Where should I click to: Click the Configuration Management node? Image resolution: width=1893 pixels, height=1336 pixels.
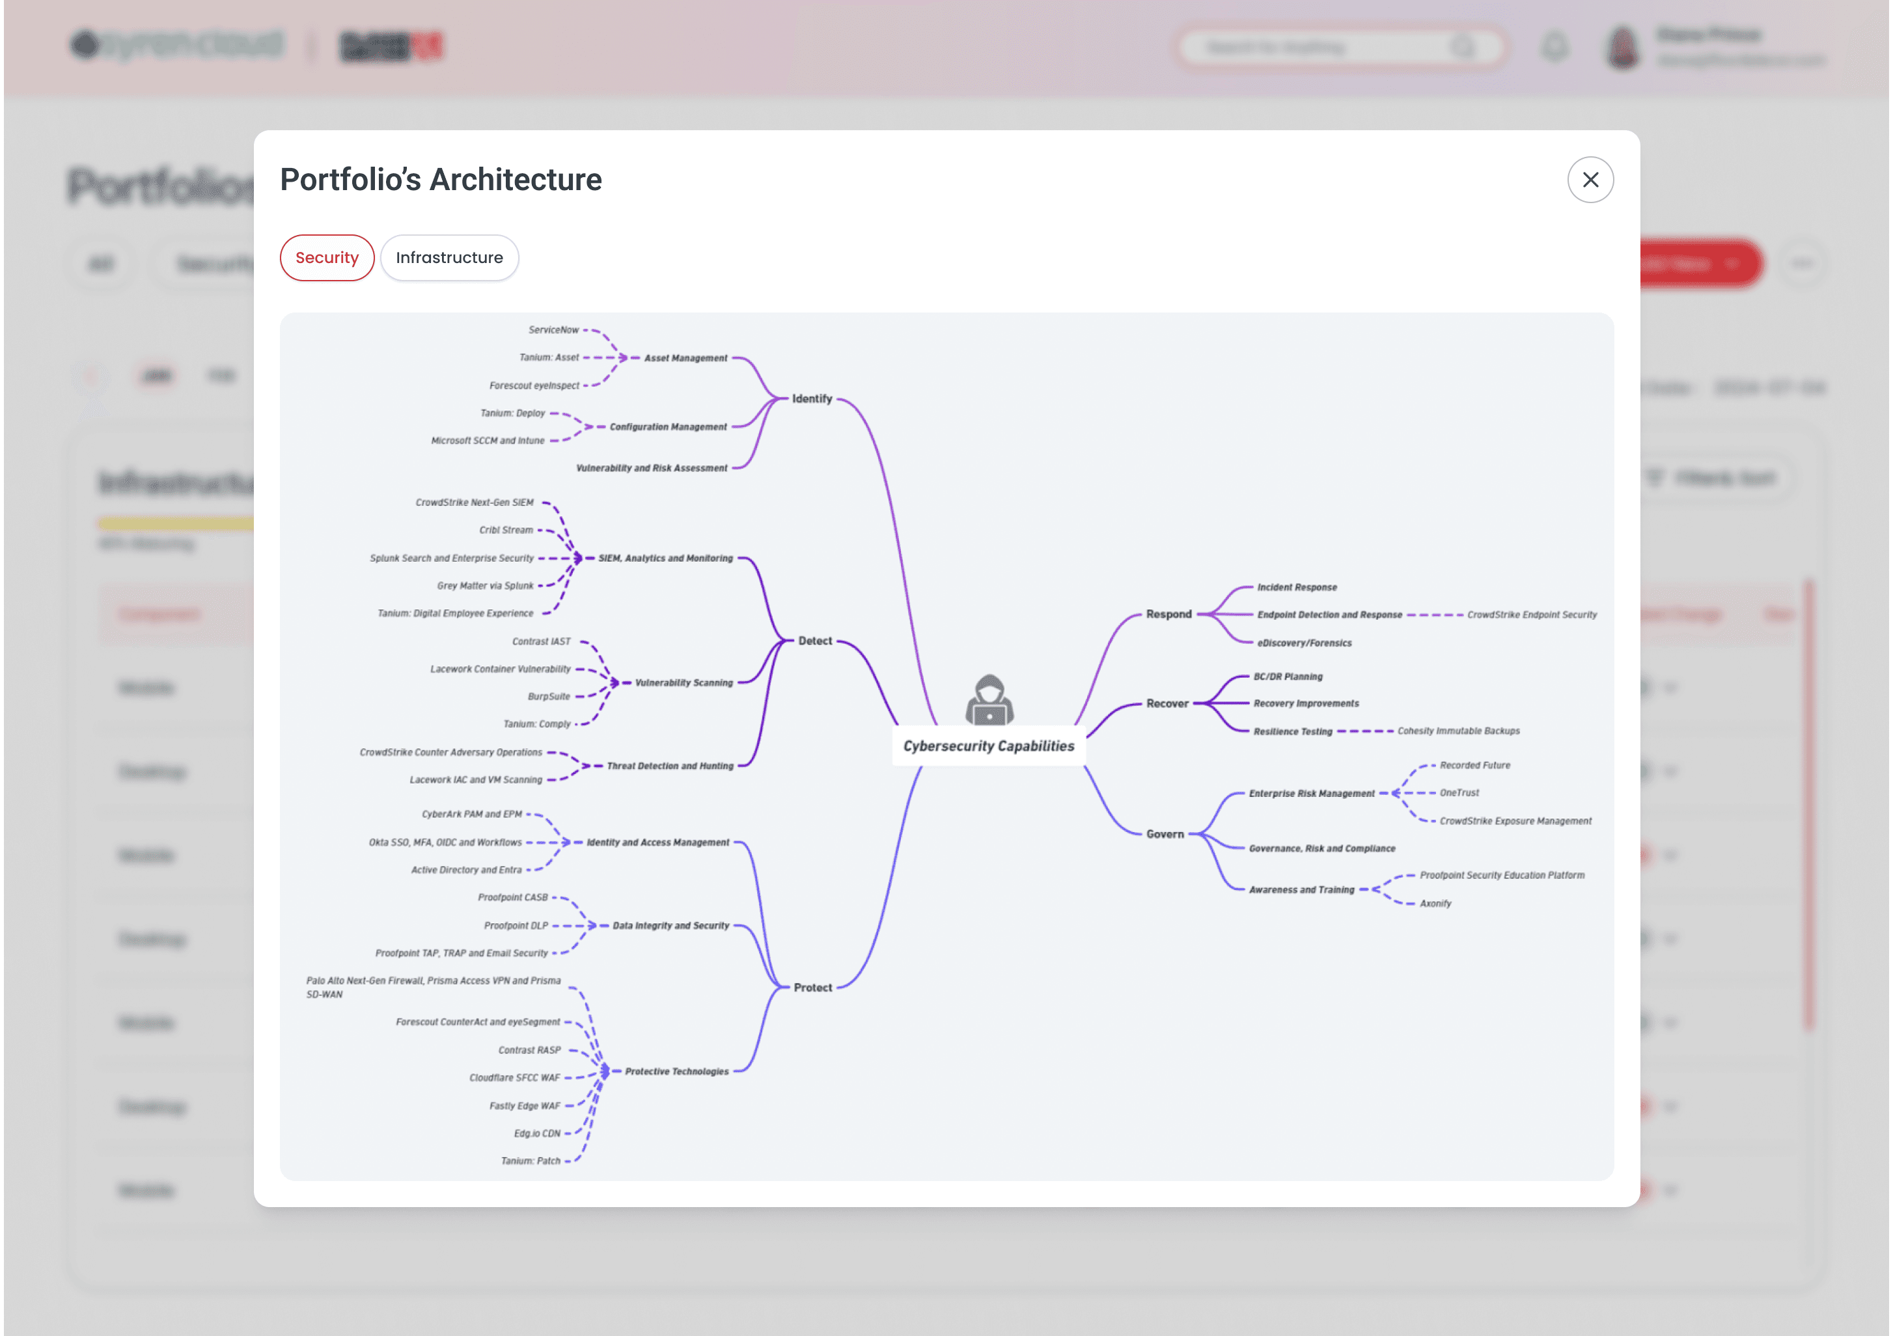(x=668, y=427)
